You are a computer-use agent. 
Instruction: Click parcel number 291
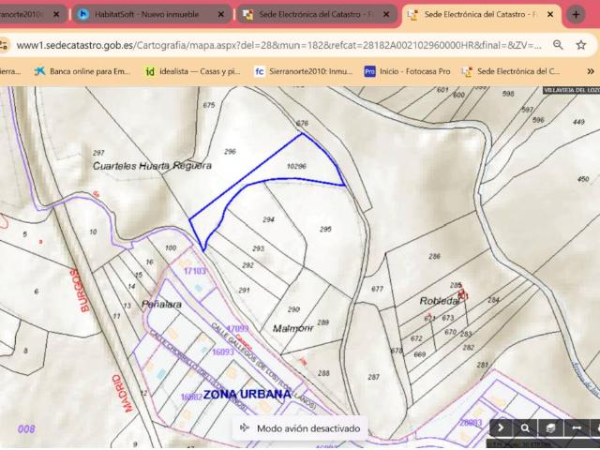244,291
